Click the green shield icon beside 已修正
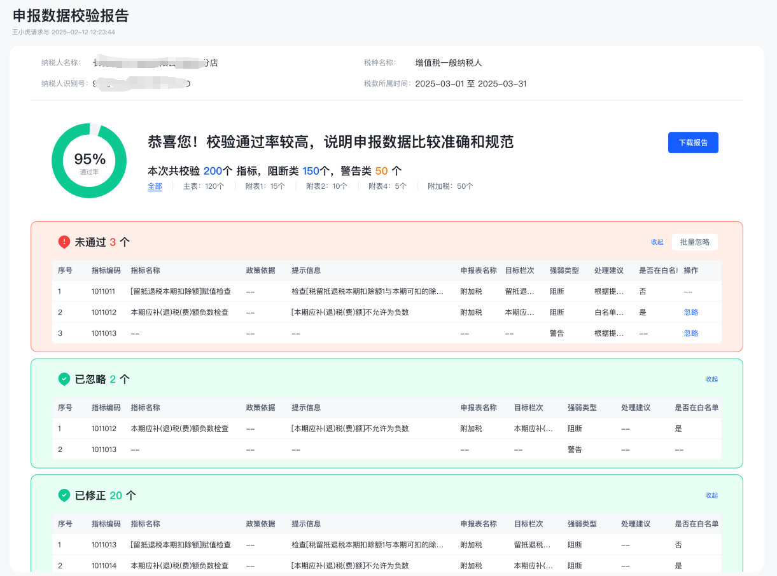This screenshot has height=576, width=777. (x=64, y=495)
